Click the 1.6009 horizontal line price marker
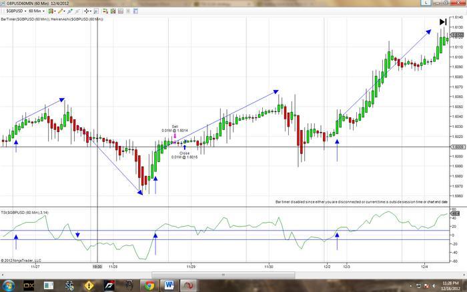The height and width of the screenshot is (292, 467). click(458, 147)
